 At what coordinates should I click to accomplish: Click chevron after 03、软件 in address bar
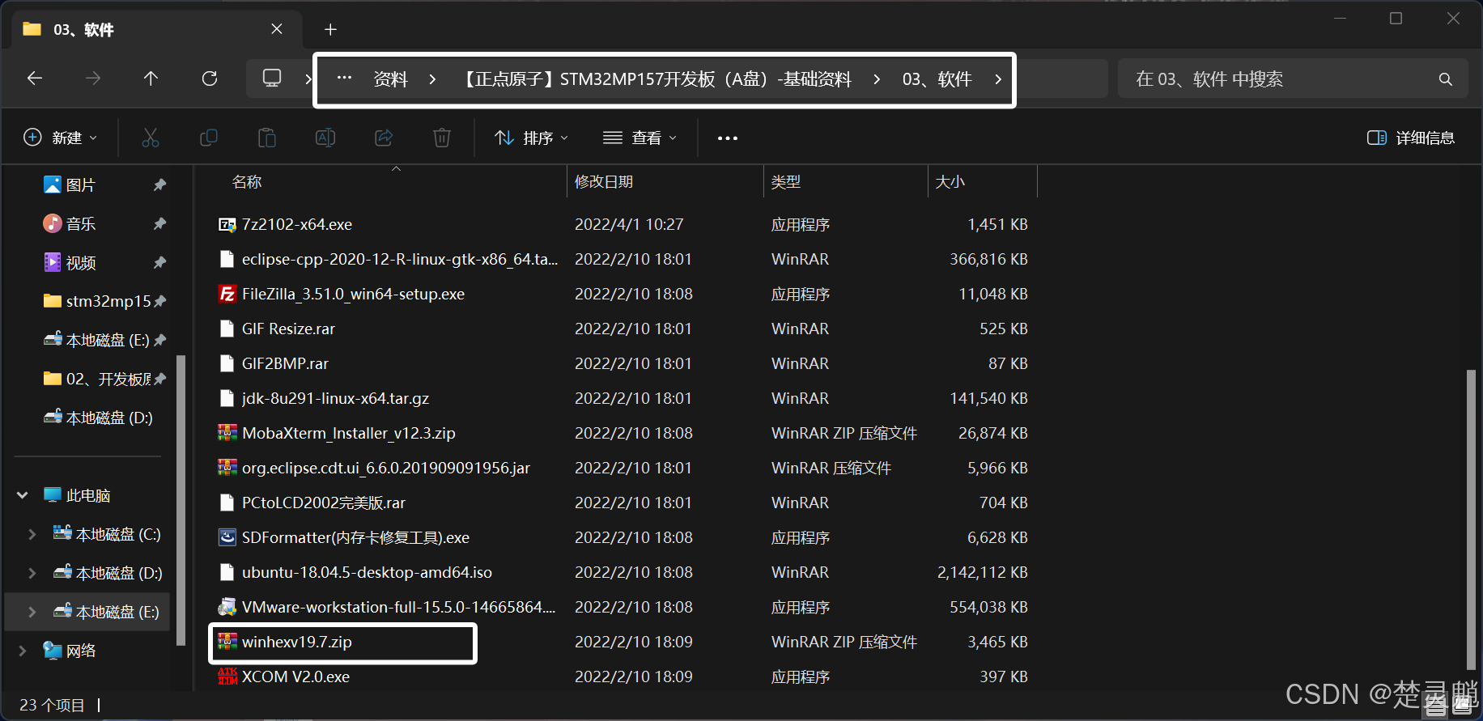pyautogui.click(x=998, y=79)
